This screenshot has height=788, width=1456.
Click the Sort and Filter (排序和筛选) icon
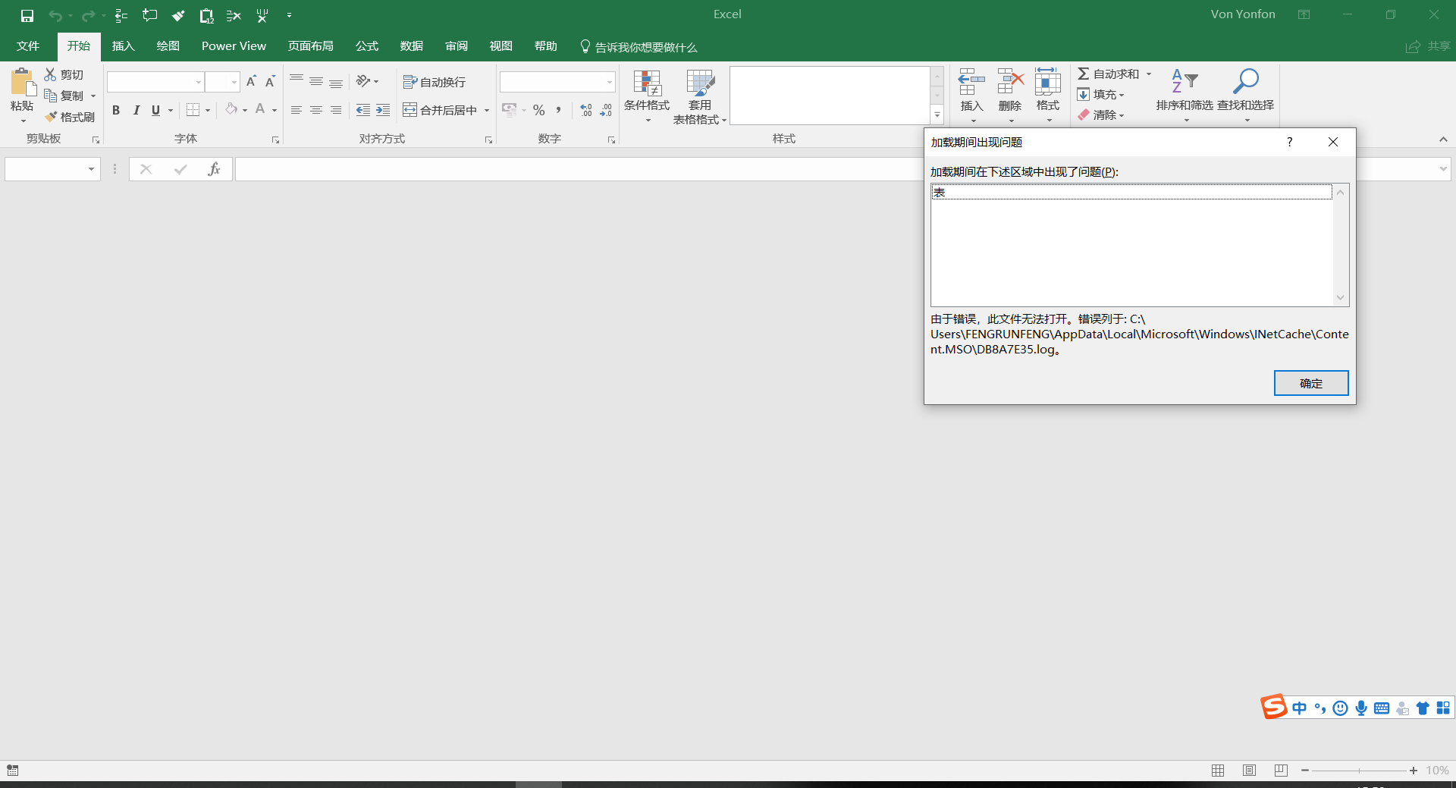[1184, 82]
